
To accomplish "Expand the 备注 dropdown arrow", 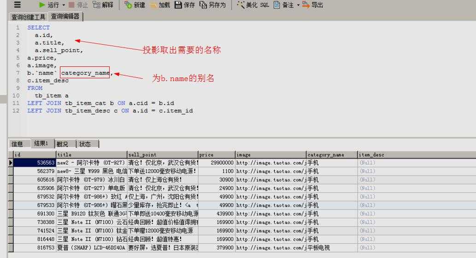I will click(x=298, y=5).
